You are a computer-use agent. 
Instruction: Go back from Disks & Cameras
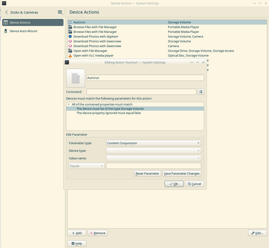tap(6, 12)
